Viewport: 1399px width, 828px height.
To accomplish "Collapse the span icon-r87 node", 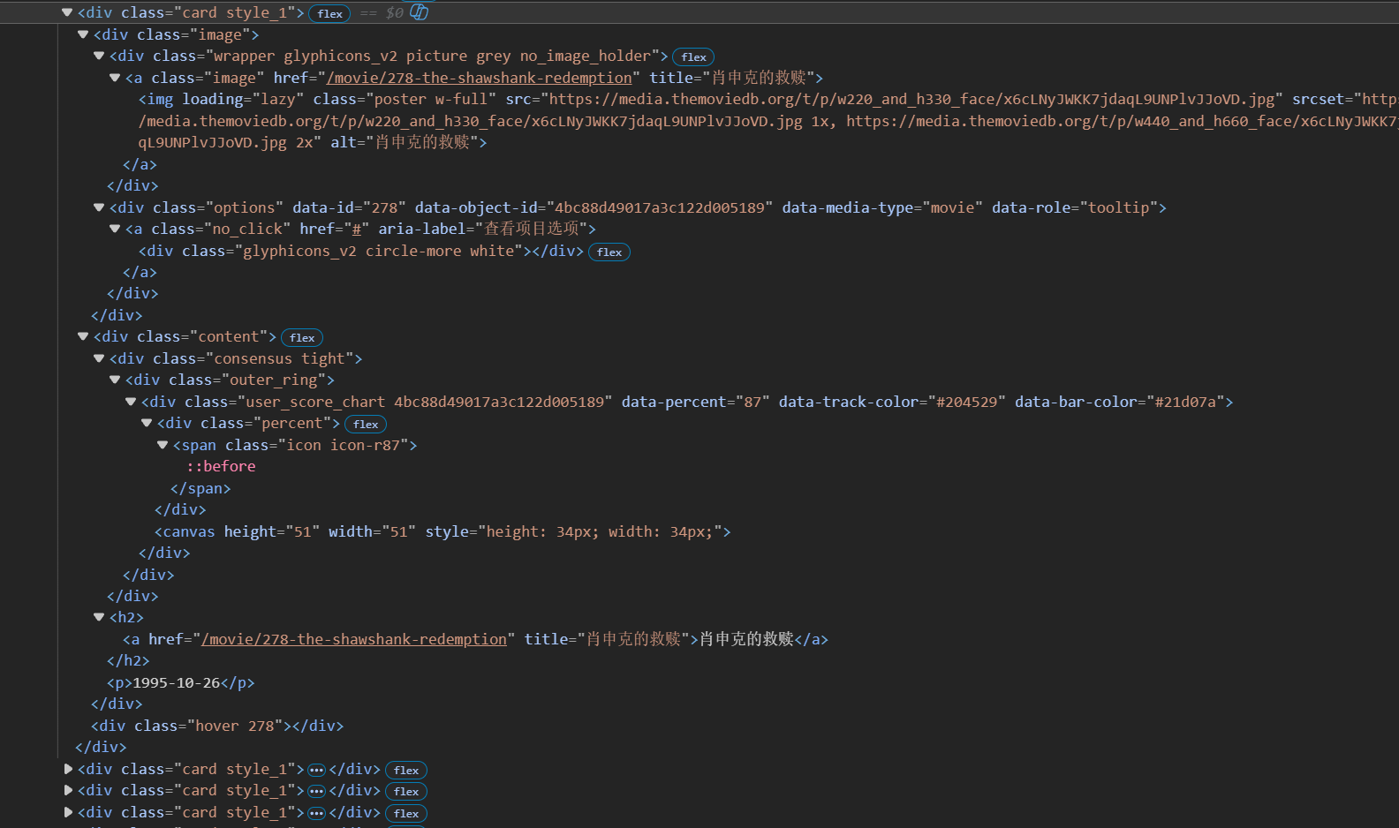I will [163, 445].
